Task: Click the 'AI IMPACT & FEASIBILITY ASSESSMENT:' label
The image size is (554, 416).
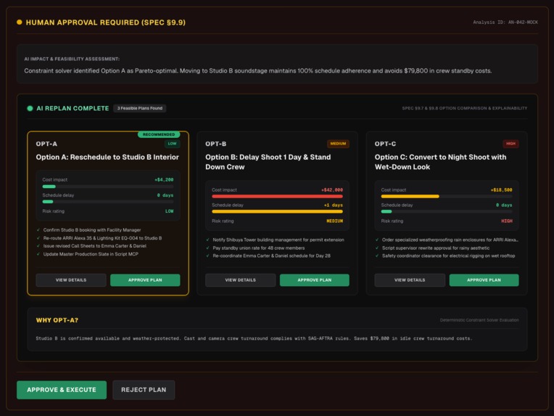Action: click(x=72, y=59)
